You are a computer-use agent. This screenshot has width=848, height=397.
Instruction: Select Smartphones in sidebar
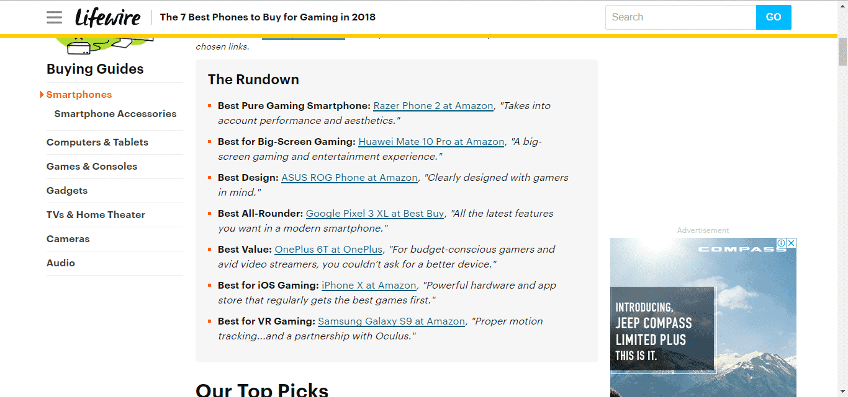click(79, 95)
